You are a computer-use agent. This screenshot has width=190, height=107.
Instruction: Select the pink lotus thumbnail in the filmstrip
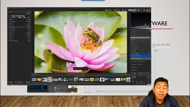point(50,80)
